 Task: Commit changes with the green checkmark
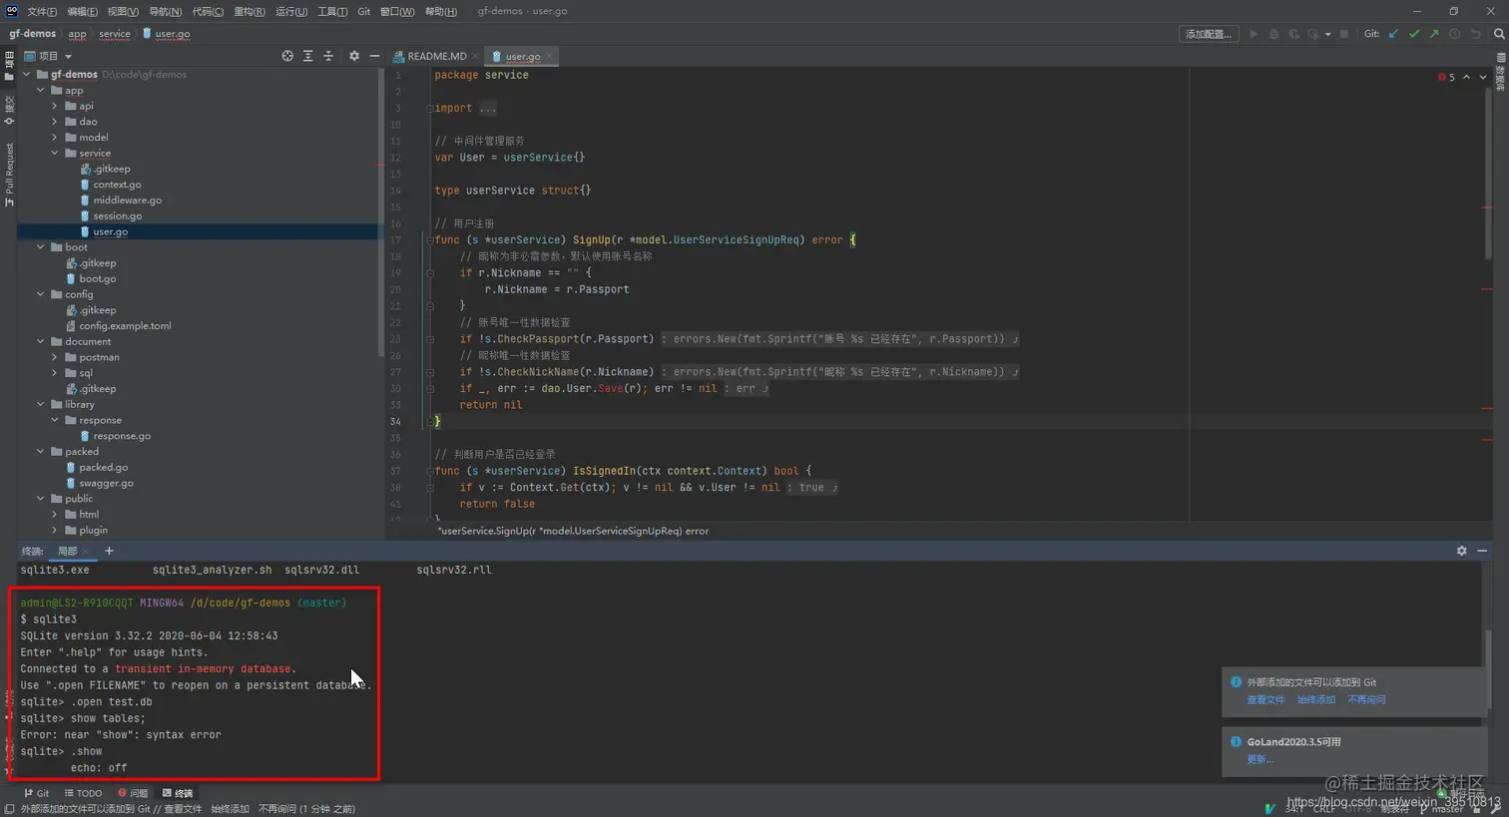click(1414, 34)
